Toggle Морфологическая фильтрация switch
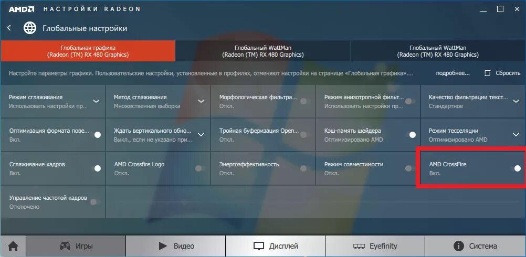The width and height of the screenshot is (526, 257). tap(304, 101)
